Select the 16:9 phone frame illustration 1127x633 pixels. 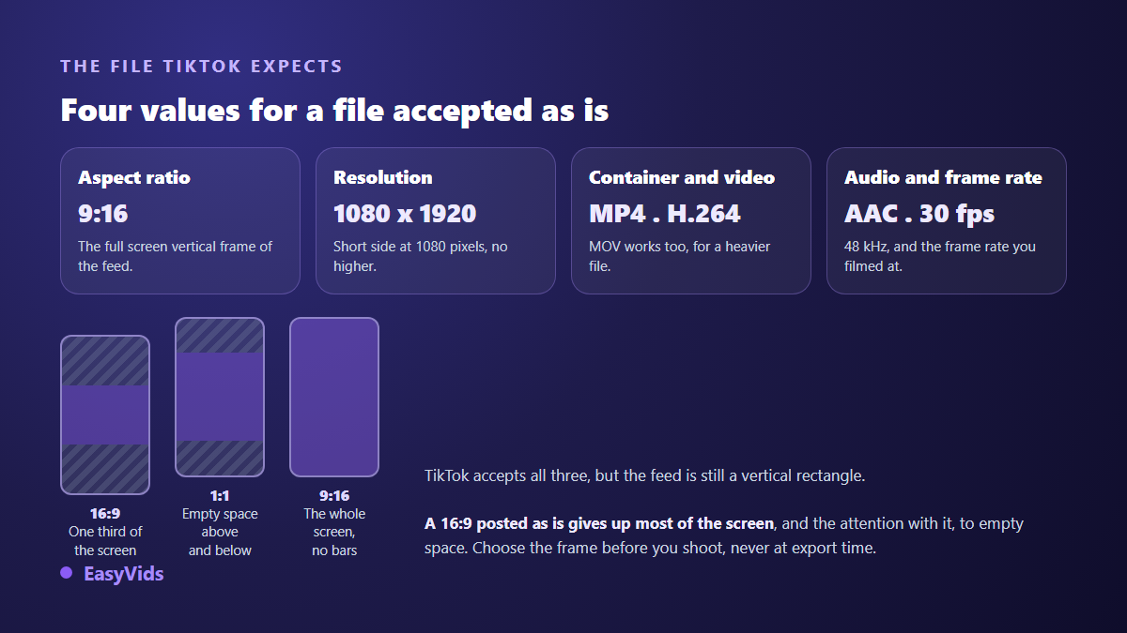[105, 414]
